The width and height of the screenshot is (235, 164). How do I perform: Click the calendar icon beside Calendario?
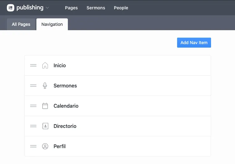click(x=45, y=106)
